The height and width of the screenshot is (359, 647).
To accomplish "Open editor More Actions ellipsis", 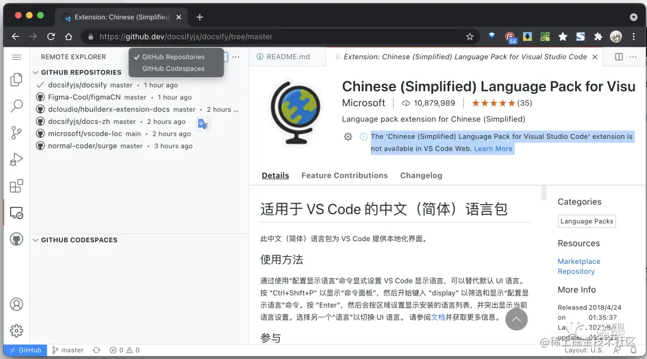I will tap(633, 57).
